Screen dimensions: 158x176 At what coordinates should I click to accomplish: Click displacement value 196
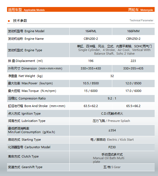pyautogui.click(x=91, y=61)
